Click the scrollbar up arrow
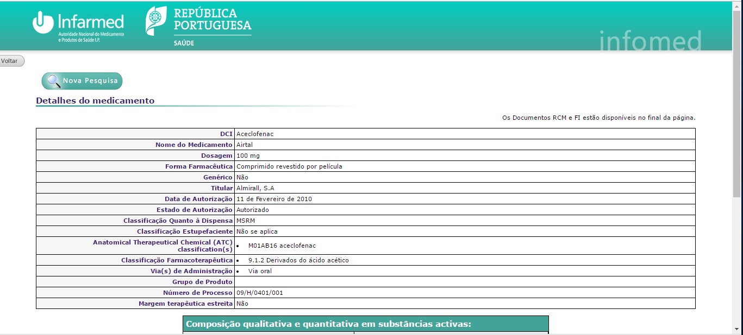Screen dimensions: 743x335 (738, 5)
